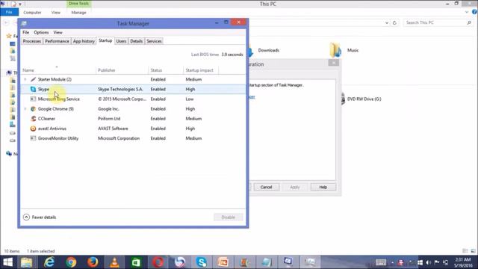The height and width of the screenshot is (269, 478).
Task: Launch Firefox from the taskbar
Action: pos(93,262)
